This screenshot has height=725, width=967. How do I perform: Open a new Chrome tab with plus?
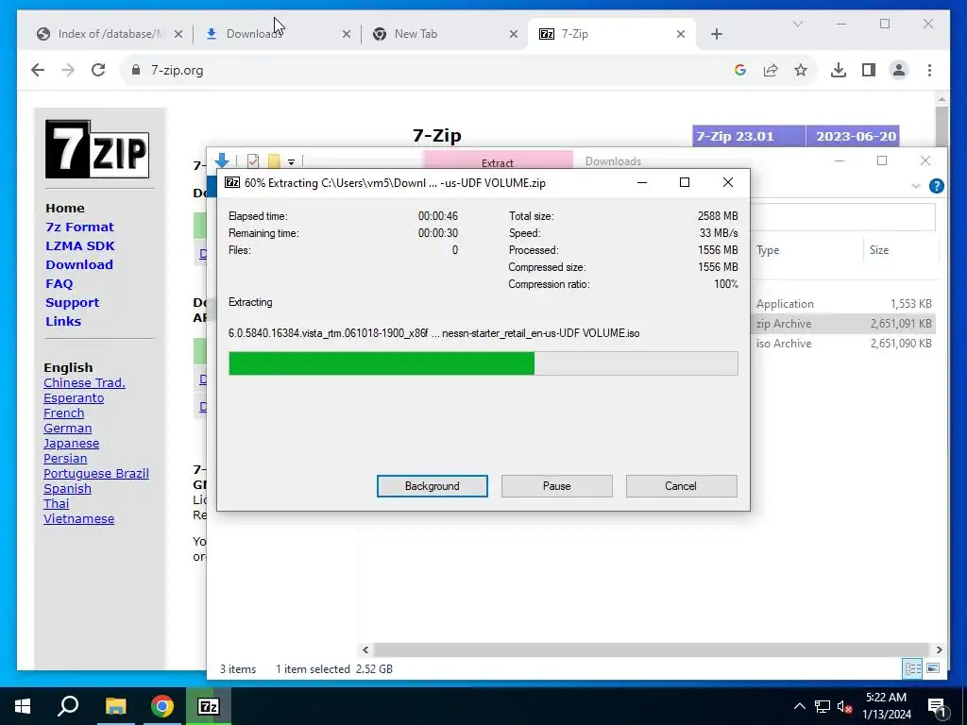717,35
